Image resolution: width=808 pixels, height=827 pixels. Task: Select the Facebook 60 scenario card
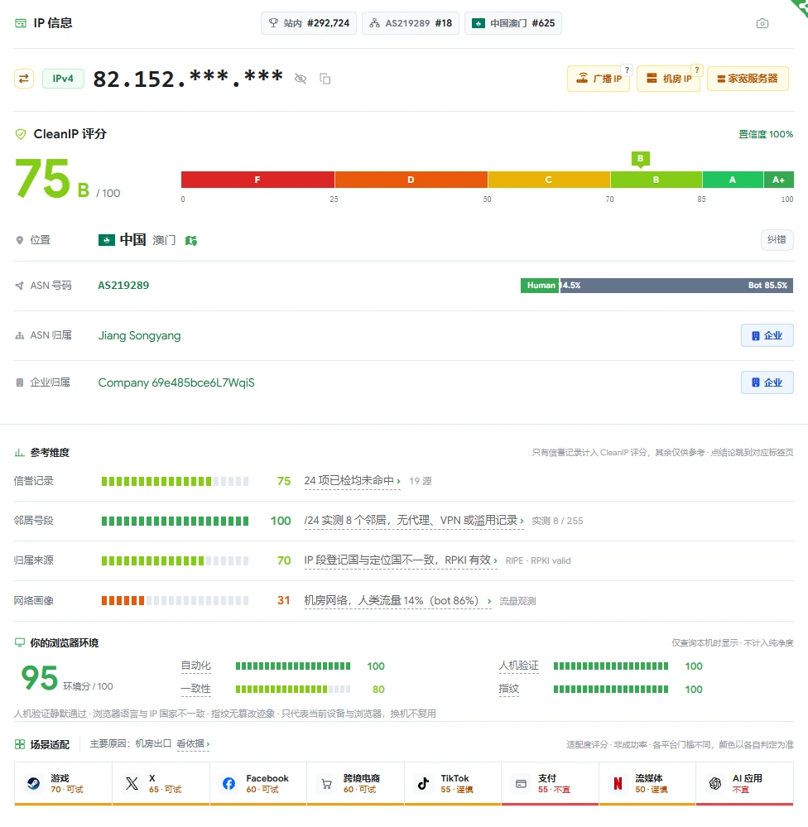click(258, 784)
